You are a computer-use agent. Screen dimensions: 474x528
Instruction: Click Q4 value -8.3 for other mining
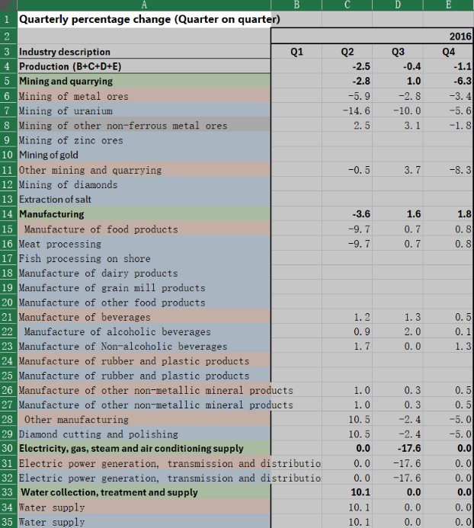tap(460, 170)
